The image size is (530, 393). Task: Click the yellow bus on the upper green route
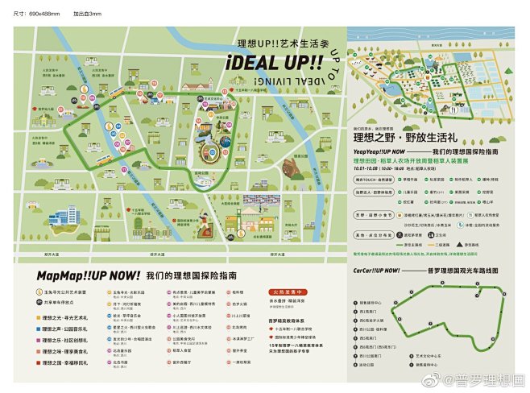click(x=118, y=94)
